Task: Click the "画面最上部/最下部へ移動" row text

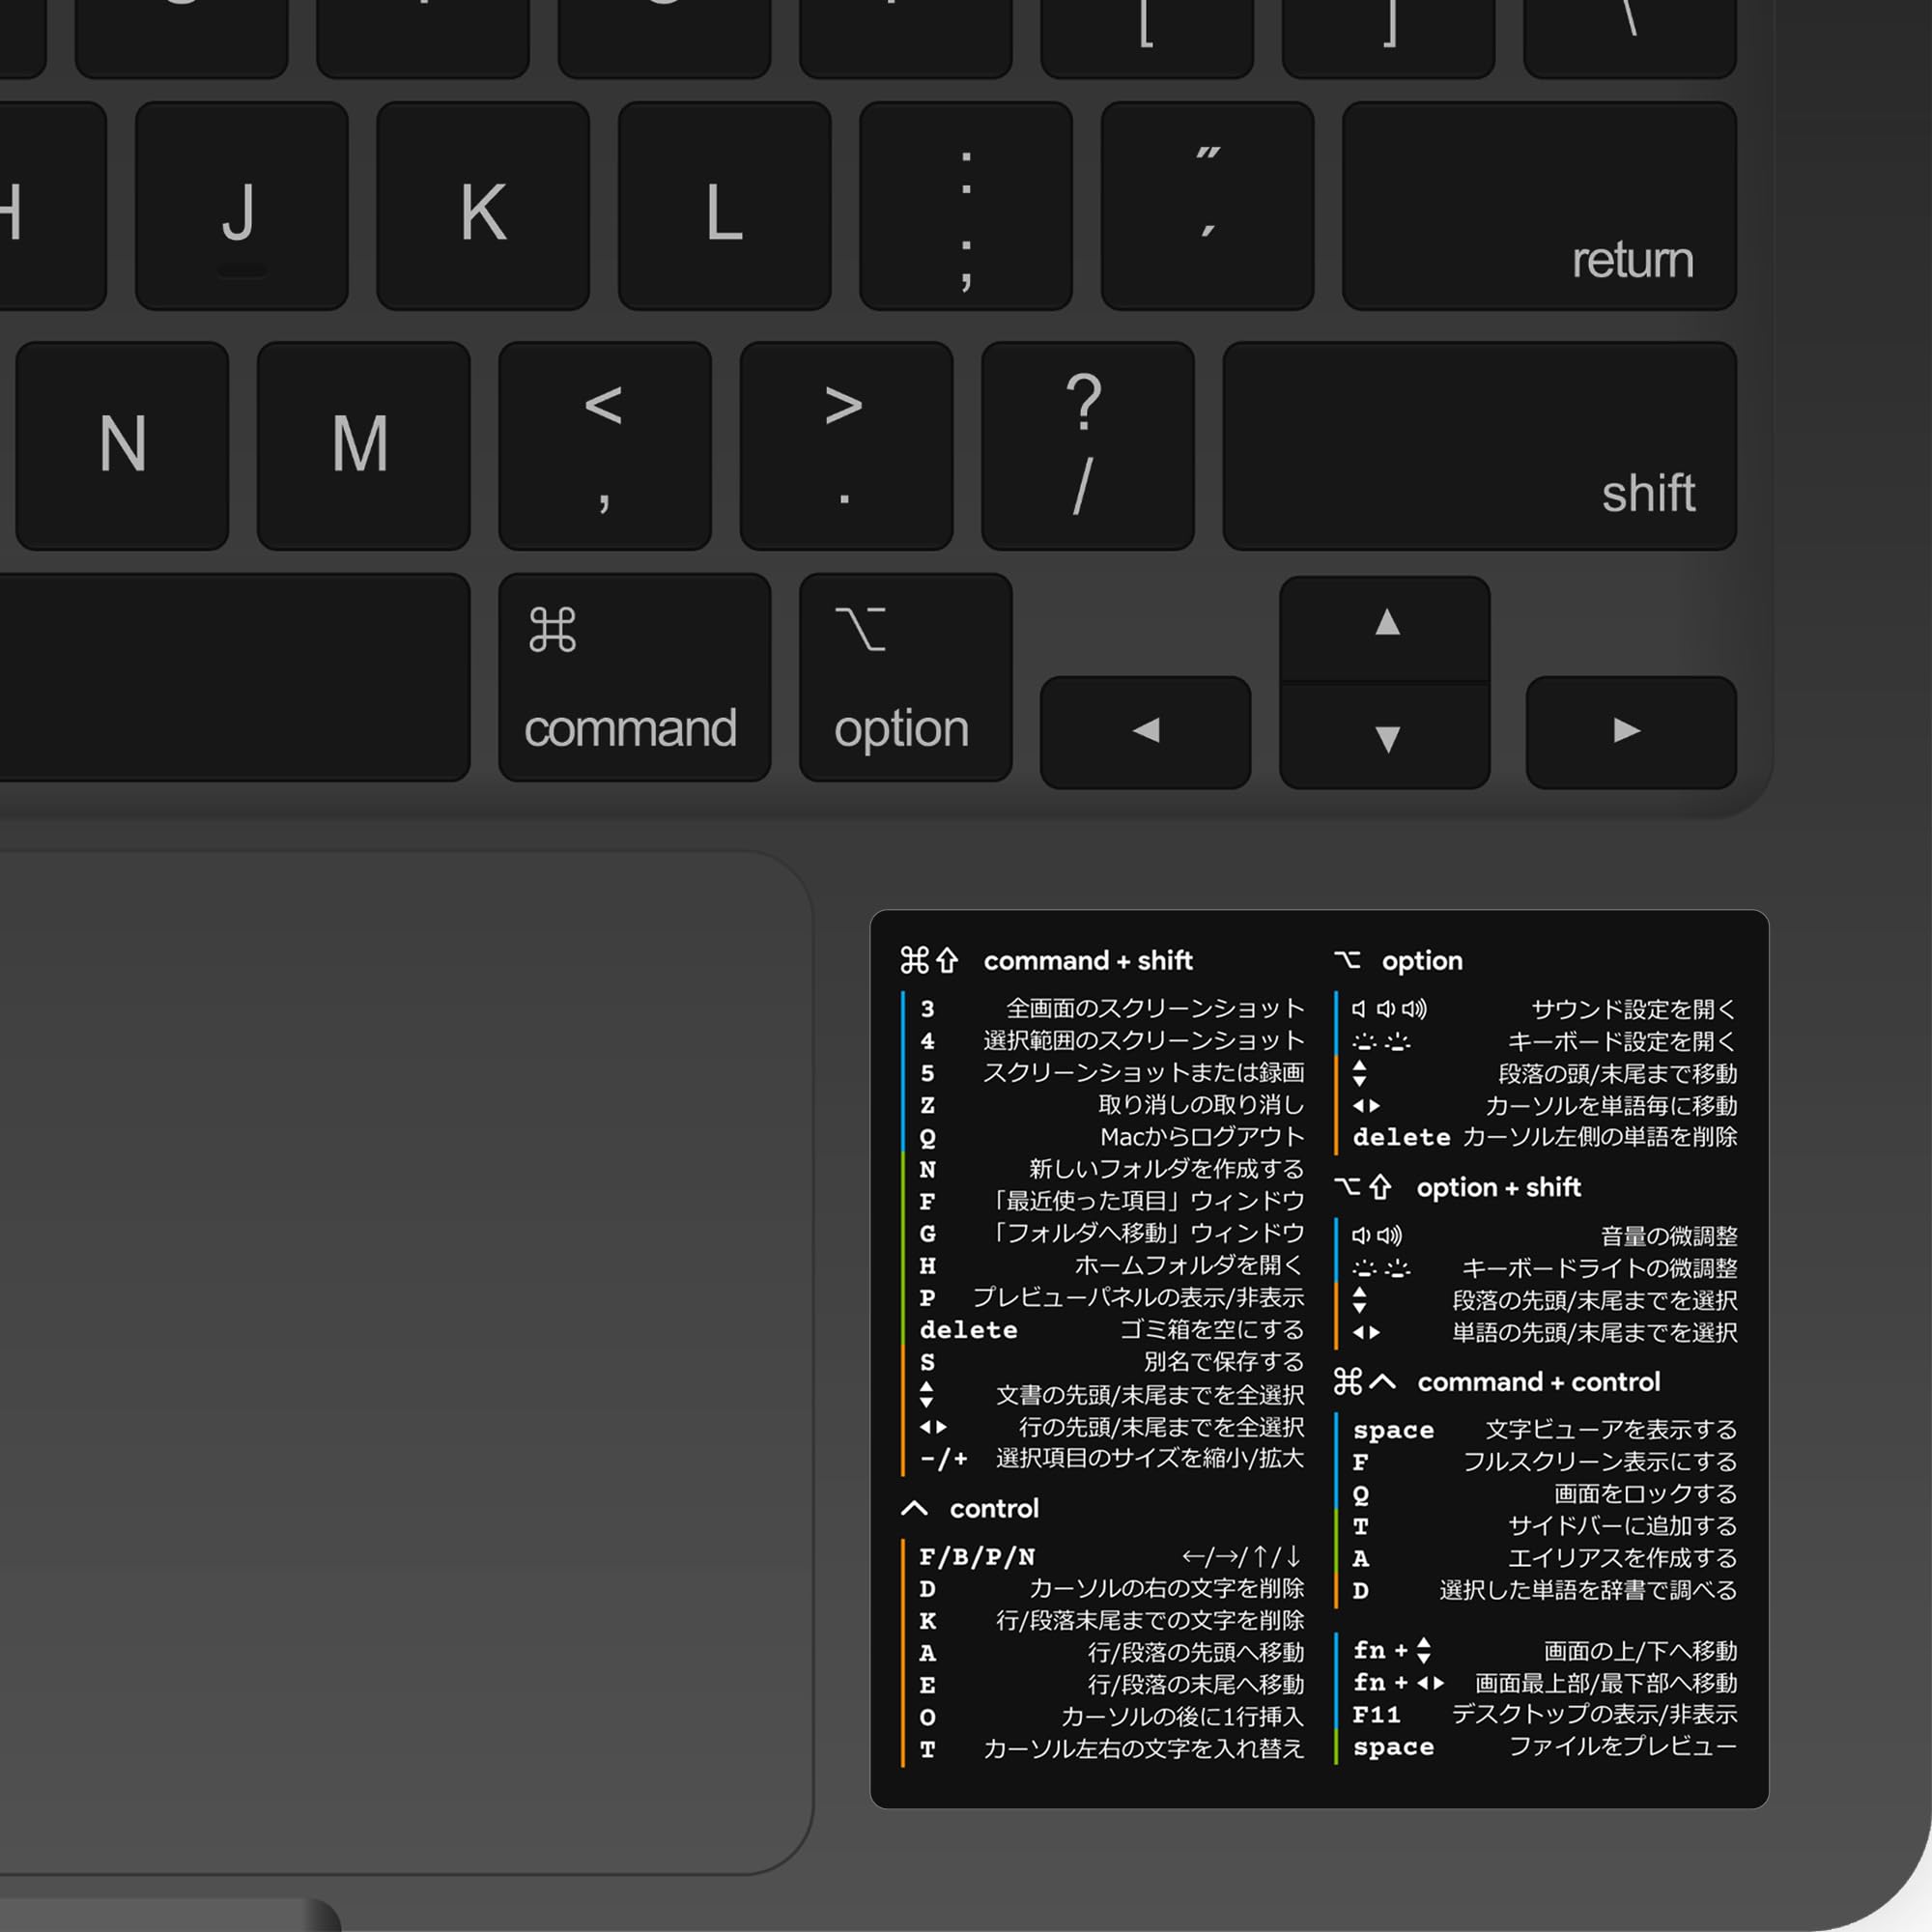Action: [1606, 1683]
